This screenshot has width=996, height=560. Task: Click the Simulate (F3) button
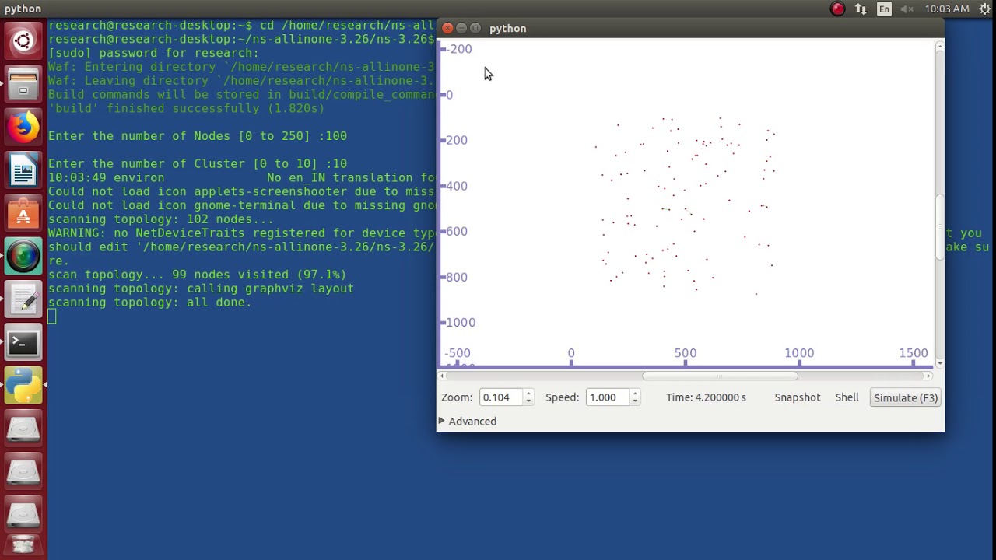pyautogui.click(x=906, y=397)
